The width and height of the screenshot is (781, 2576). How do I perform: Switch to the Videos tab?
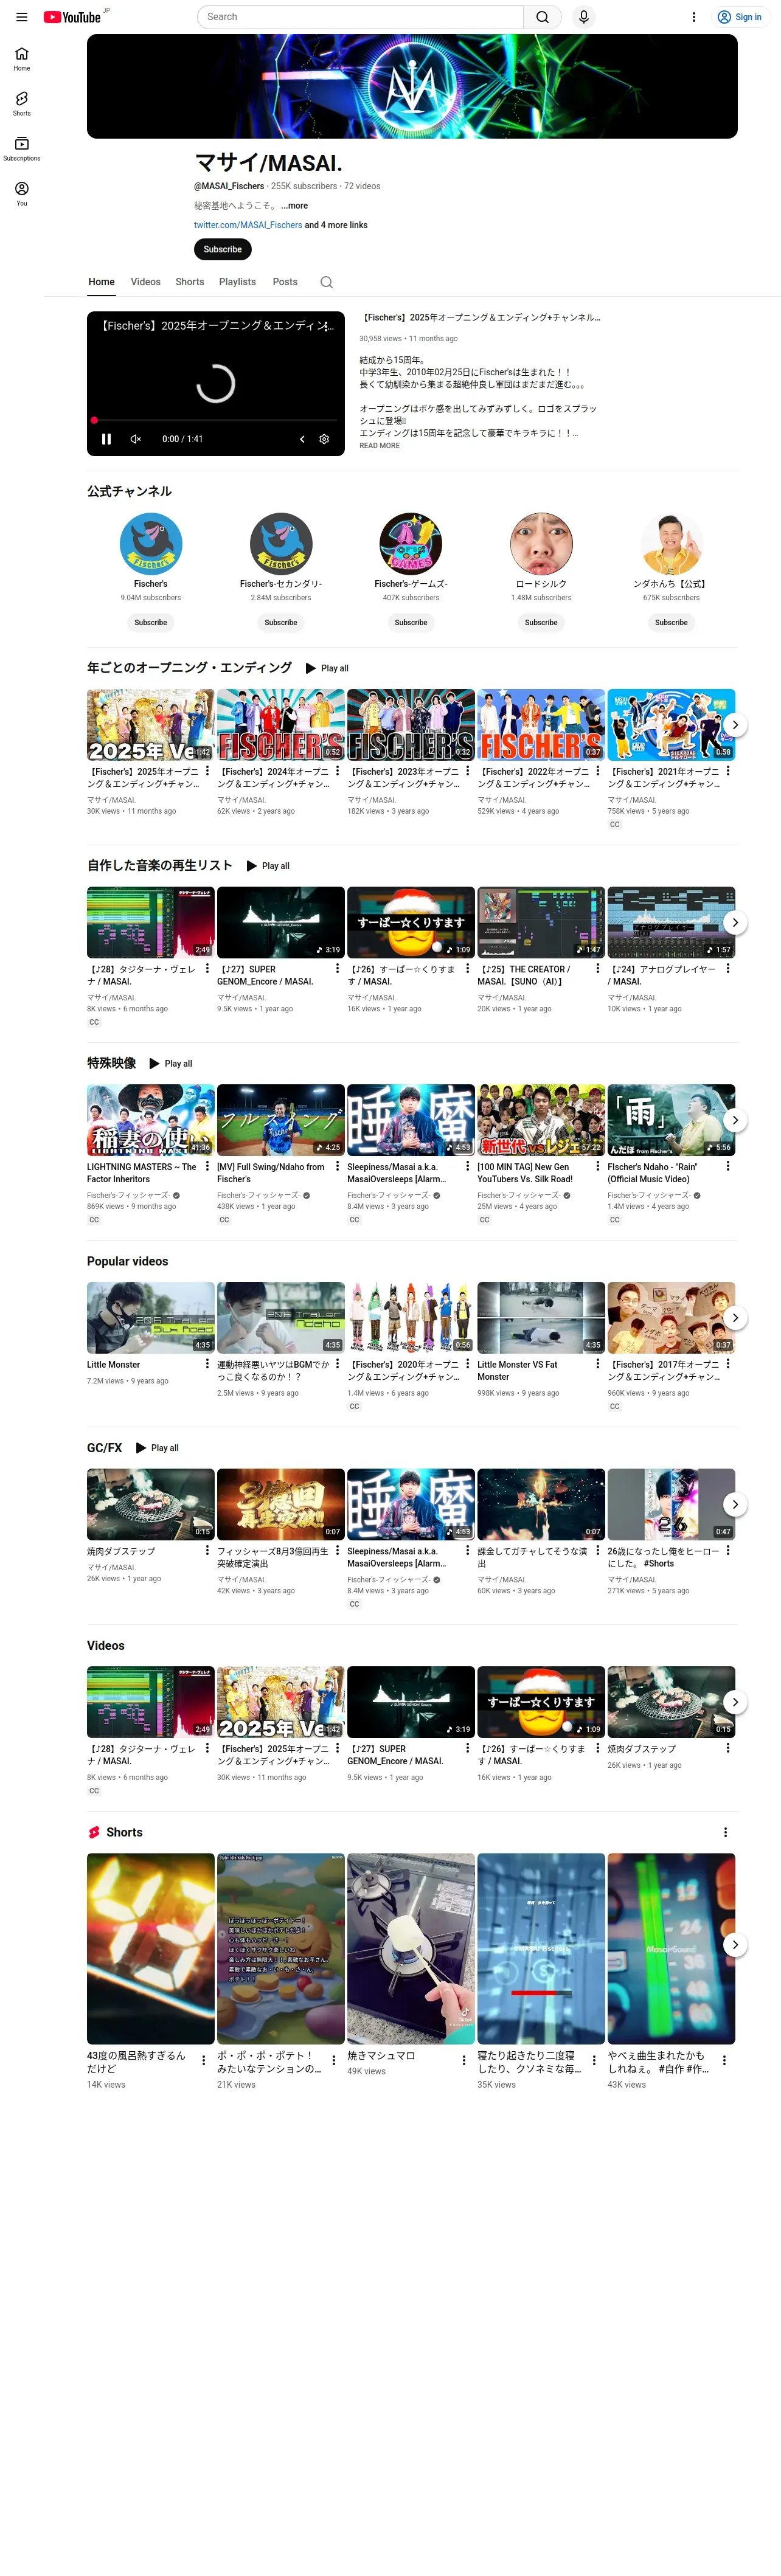[x=146, y=282]
